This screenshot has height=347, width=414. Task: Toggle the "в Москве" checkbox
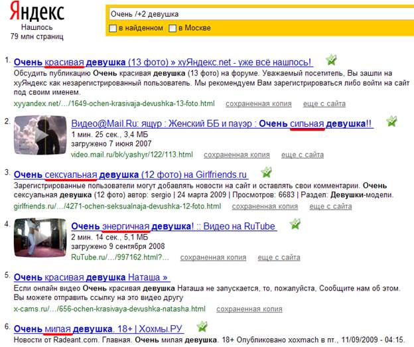point(172,28)
